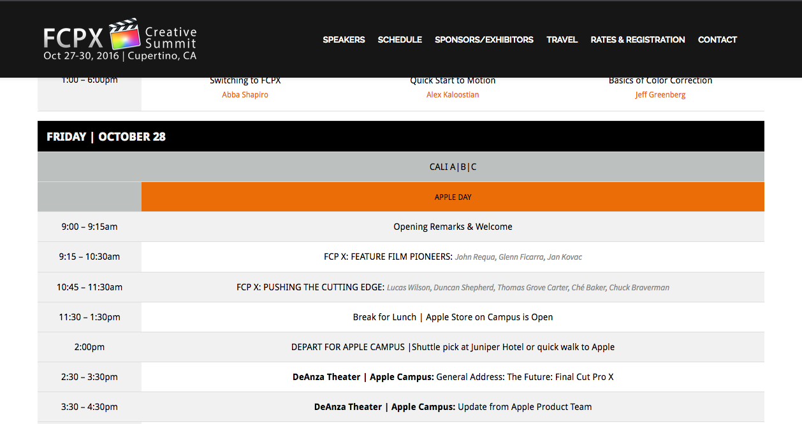Click DEPART FOR APPLE CAMPUS row text
This screenshot has width=802, height=424.
(x=453, y=347)
